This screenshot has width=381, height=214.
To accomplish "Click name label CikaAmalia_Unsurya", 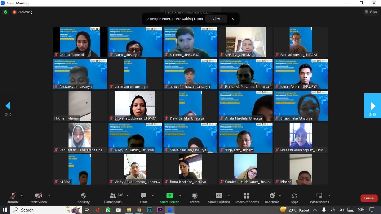I will [296, 118].
